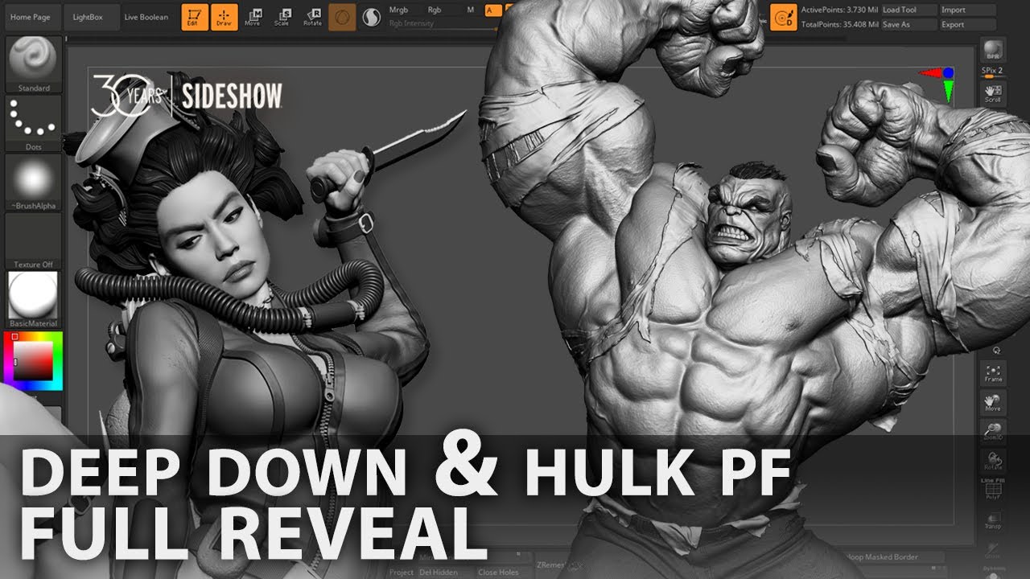The height and width of the screenshot is (579, 1030).
Task: Toggle Live Boolean mode
Action: [x=146, y=17]
